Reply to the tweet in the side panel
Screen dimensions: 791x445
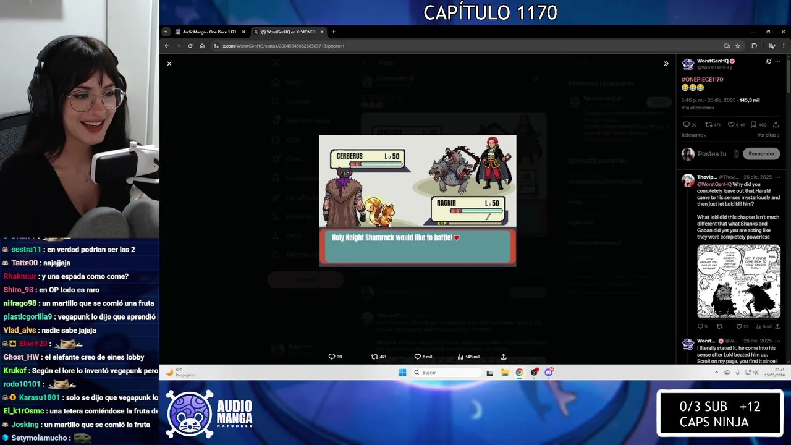[x=689, y=125]
